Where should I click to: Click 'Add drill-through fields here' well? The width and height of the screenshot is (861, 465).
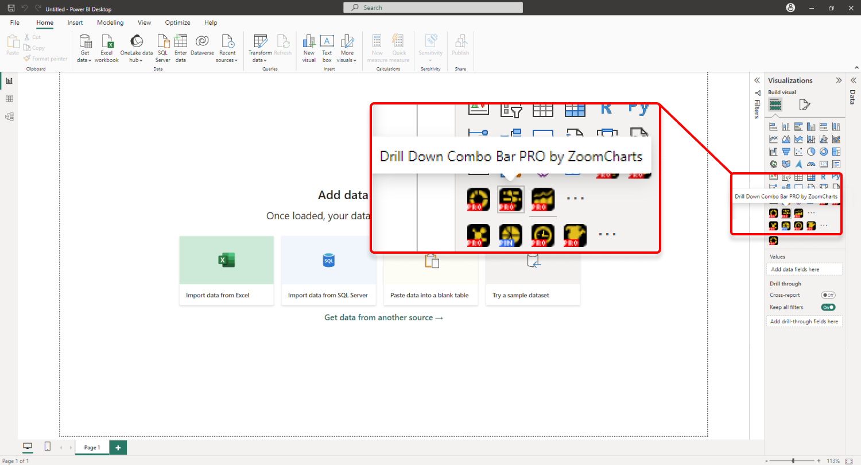(804, 321)
